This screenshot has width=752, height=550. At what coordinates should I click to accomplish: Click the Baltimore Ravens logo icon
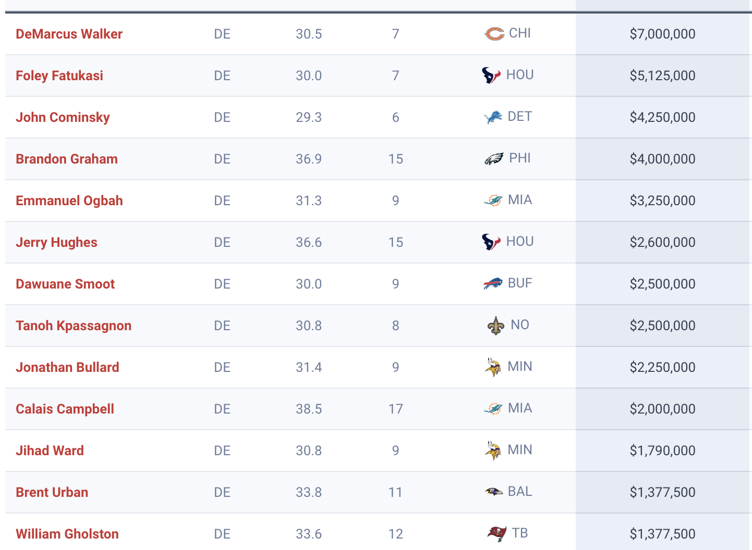(x=493, y=492)
